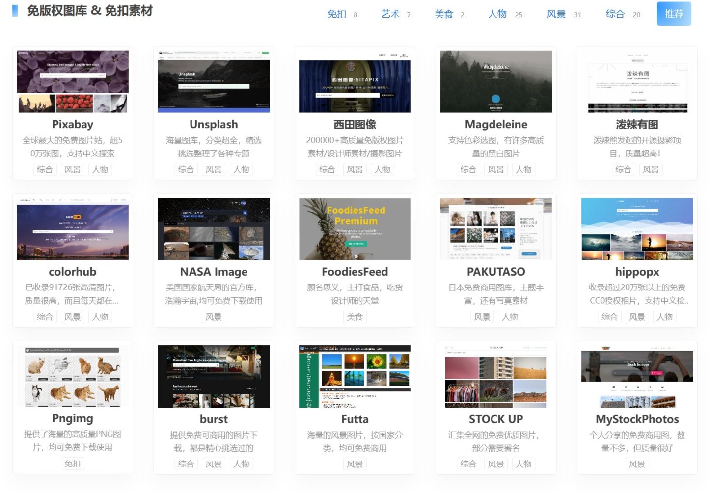Viewport: 710px width, 492px height.
Task: Select the 人物 tag under colorhub
Action: click(100, 317)
